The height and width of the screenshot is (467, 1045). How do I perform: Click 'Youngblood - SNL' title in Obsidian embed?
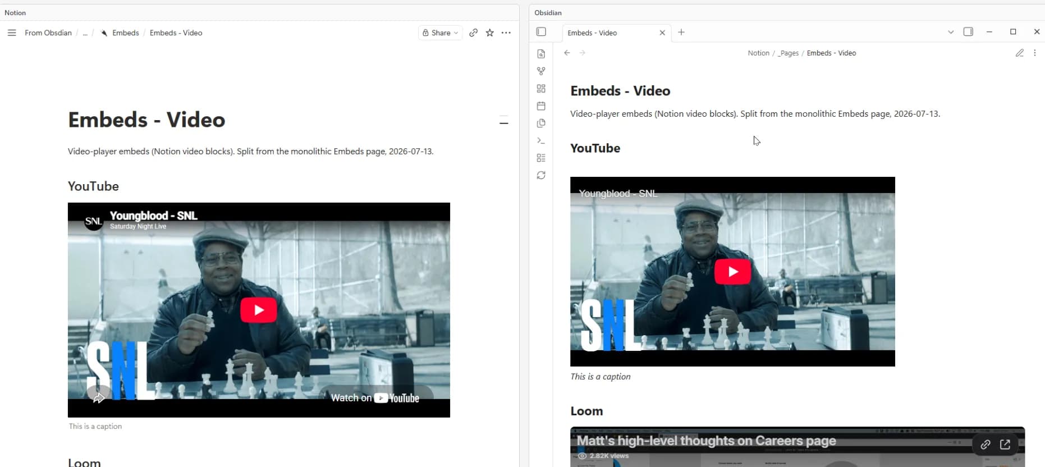618,193
